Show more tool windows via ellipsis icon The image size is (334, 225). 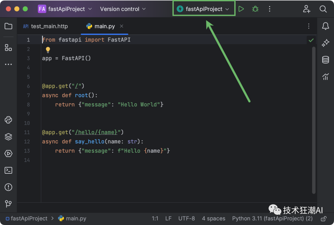point(8,64)
